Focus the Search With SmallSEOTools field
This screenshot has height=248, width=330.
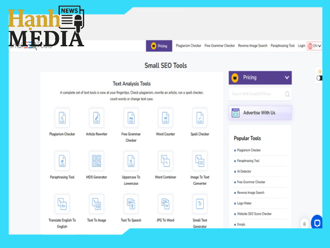(x=260, y=94)
